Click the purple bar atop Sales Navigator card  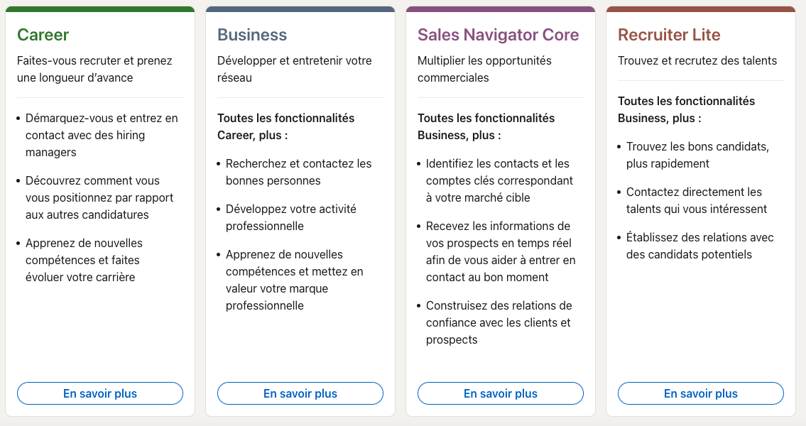coord(501,9)
